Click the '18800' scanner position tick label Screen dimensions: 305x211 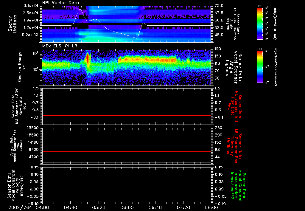pyautogui.click(x=33, y=135)
